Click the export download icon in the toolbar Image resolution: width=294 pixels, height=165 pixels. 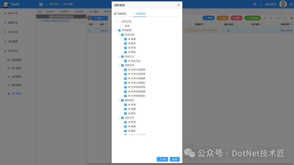265,18
